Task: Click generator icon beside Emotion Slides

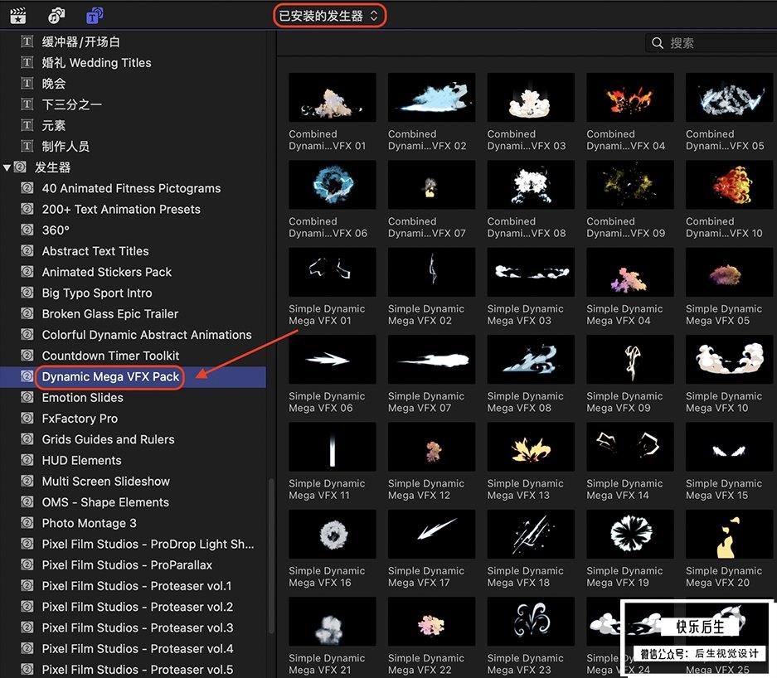Action: coord(27,397)
